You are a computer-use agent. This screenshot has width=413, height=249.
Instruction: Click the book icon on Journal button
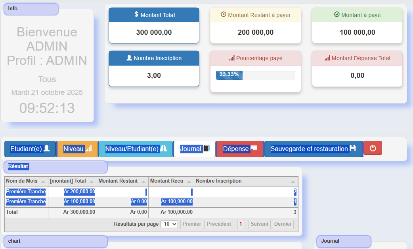click(x=206, y=149)
